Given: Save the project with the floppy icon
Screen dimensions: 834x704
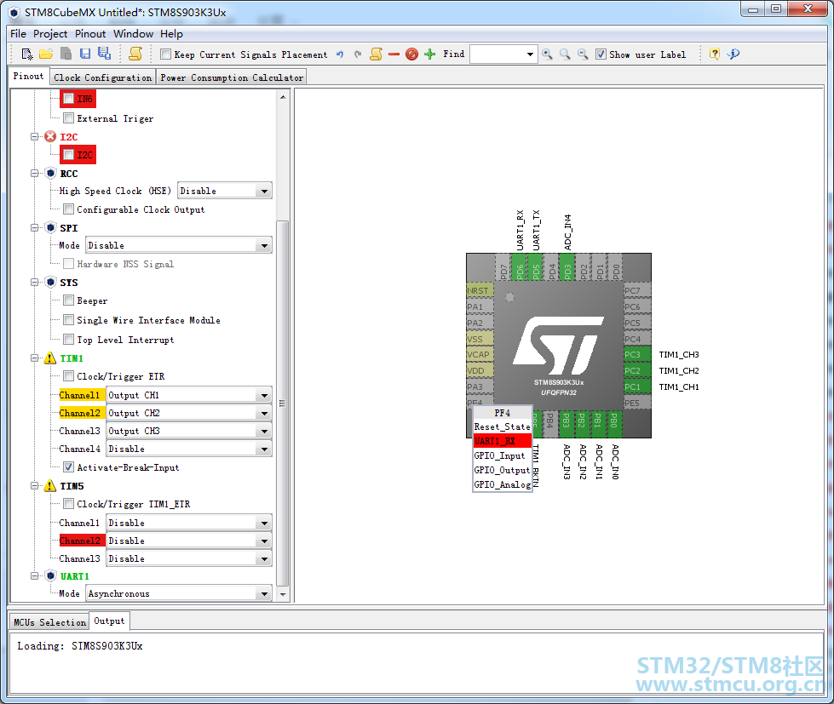Looking at the screenshot, I should 85,54.
